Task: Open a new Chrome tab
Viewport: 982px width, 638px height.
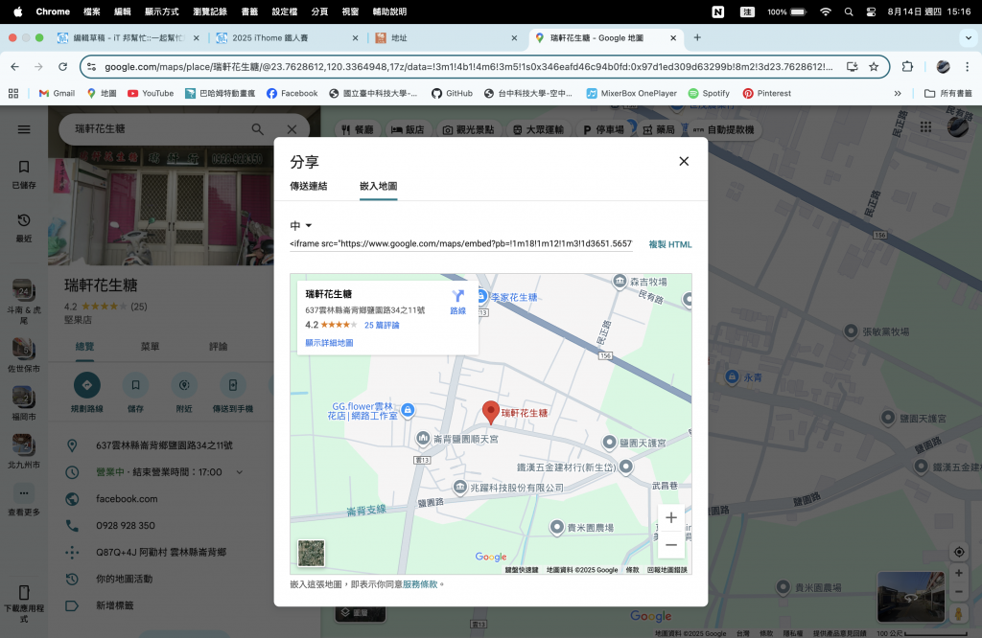Action: [697, 37]
